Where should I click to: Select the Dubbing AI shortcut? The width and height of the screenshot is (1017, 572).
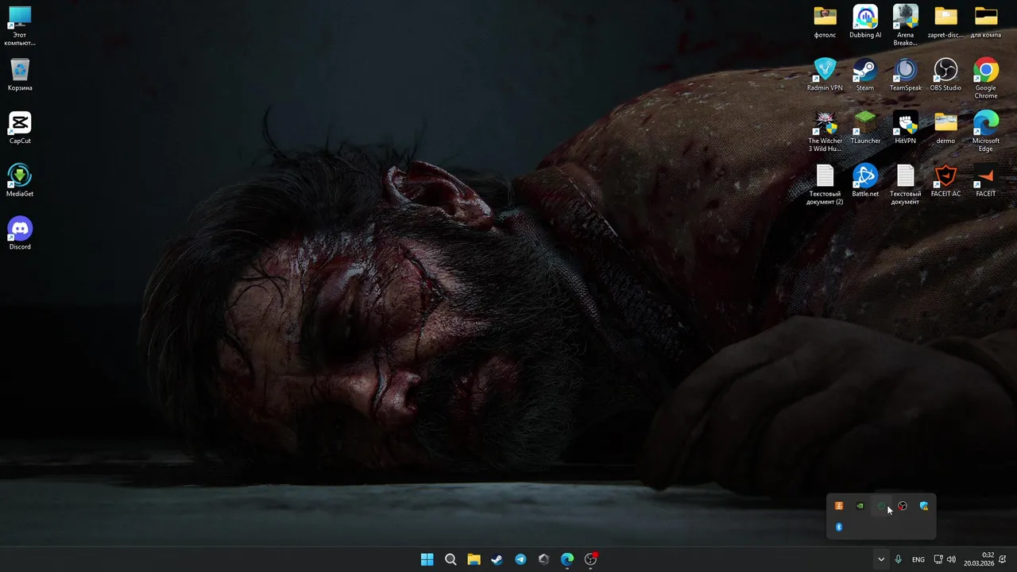865,21
